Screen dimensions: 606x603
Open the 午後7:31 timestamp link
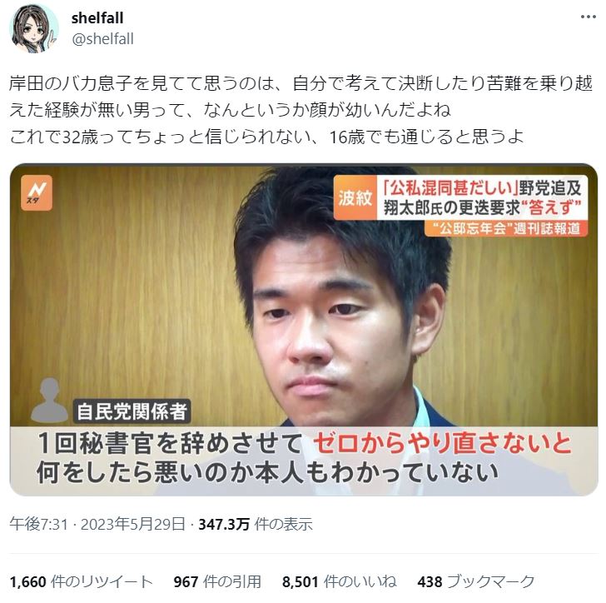coord(38,525)
